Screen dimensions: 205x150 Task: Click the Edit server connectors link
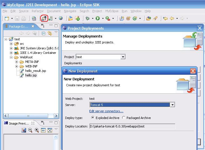coord(106,111)
